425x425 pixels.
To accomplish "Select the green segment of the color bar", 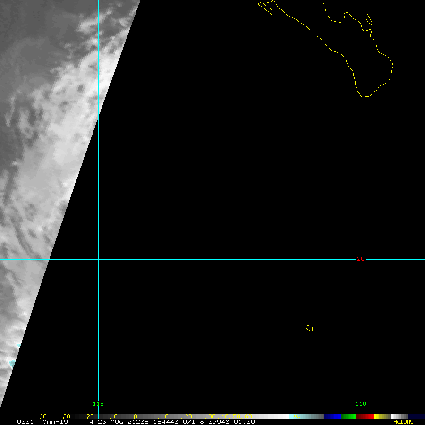I will tap(348, 416).
